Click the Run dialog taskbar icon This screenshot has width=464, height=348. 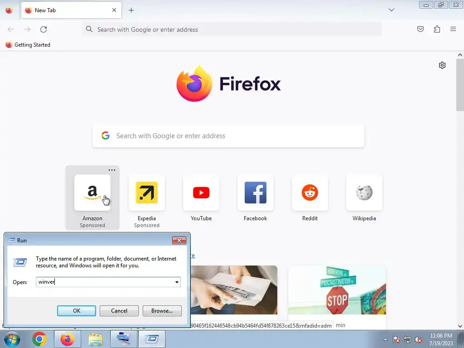tap(151, 339)
